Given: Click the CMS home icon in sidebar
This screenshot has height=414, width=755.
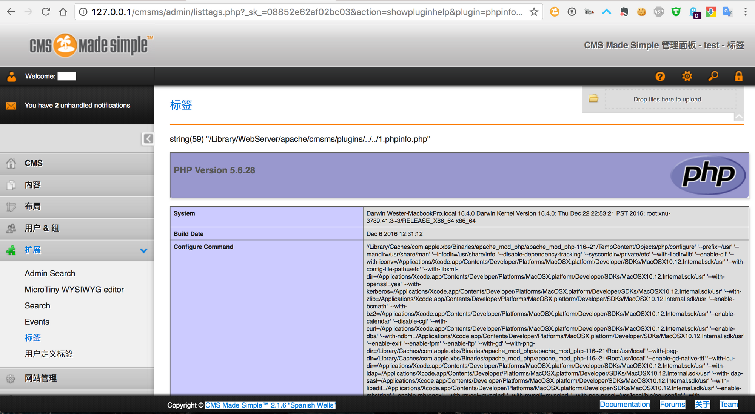Looking at the screenshot, I should coord(11,163).
